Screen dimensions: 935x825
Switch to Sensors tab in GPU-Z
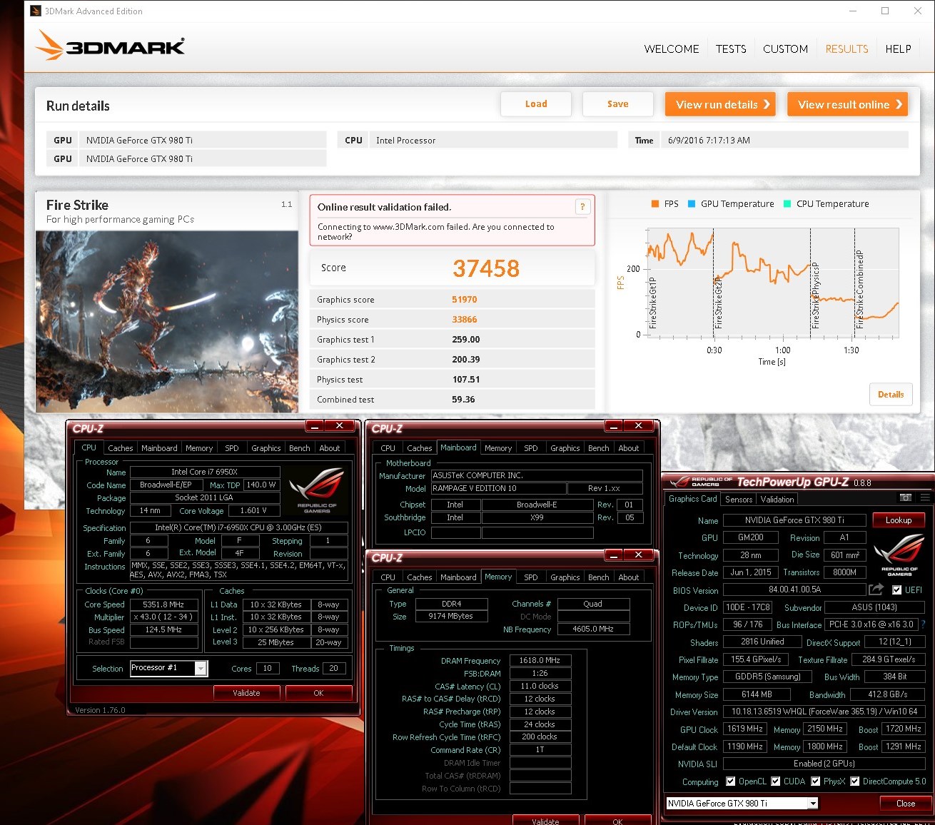[739, 500]
